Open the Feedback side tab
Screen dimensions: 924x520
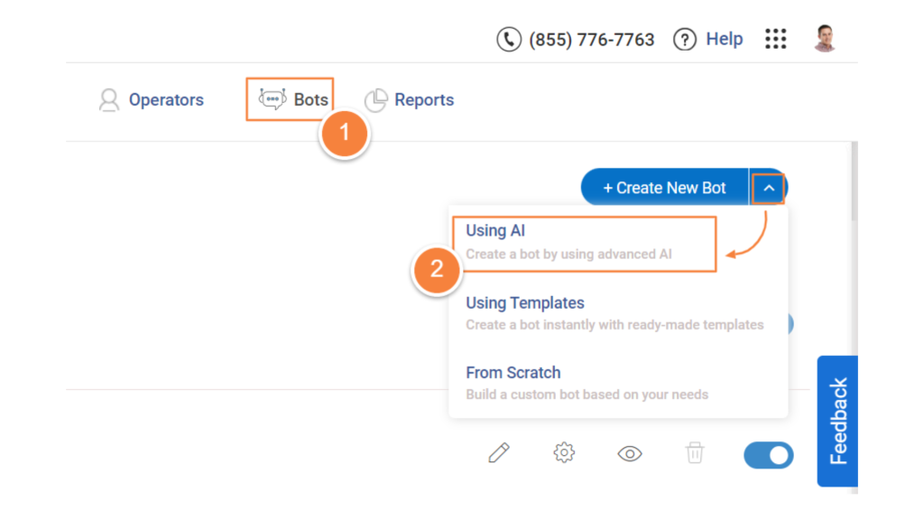[837, 421]
